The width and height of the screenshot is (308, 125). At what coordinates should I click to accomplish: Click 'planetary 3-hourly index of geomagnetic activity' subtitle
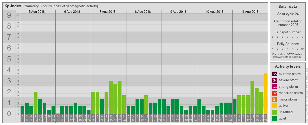pyautogui.click(x=61, y=6)
